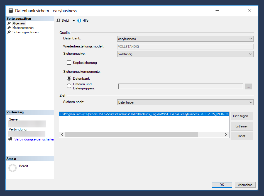Open the Datenbank dropdown showing eazybusiness
The height and width of the screenshot is (196, 264).
coord(185,39)
